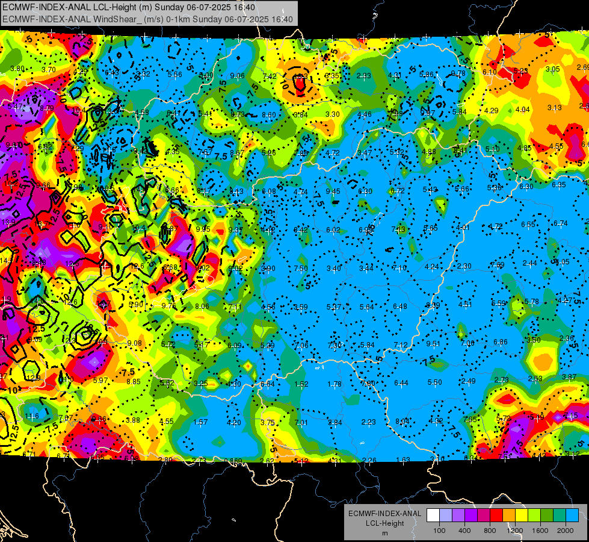Click legend tick label 1600

pyautogui.click(x=540, y=531)
